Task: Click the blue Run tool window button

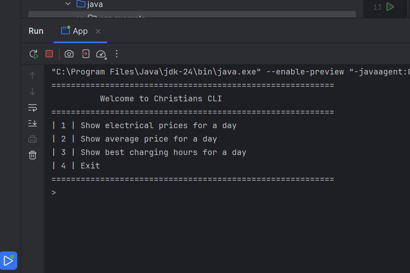Action: pos(9,260)
